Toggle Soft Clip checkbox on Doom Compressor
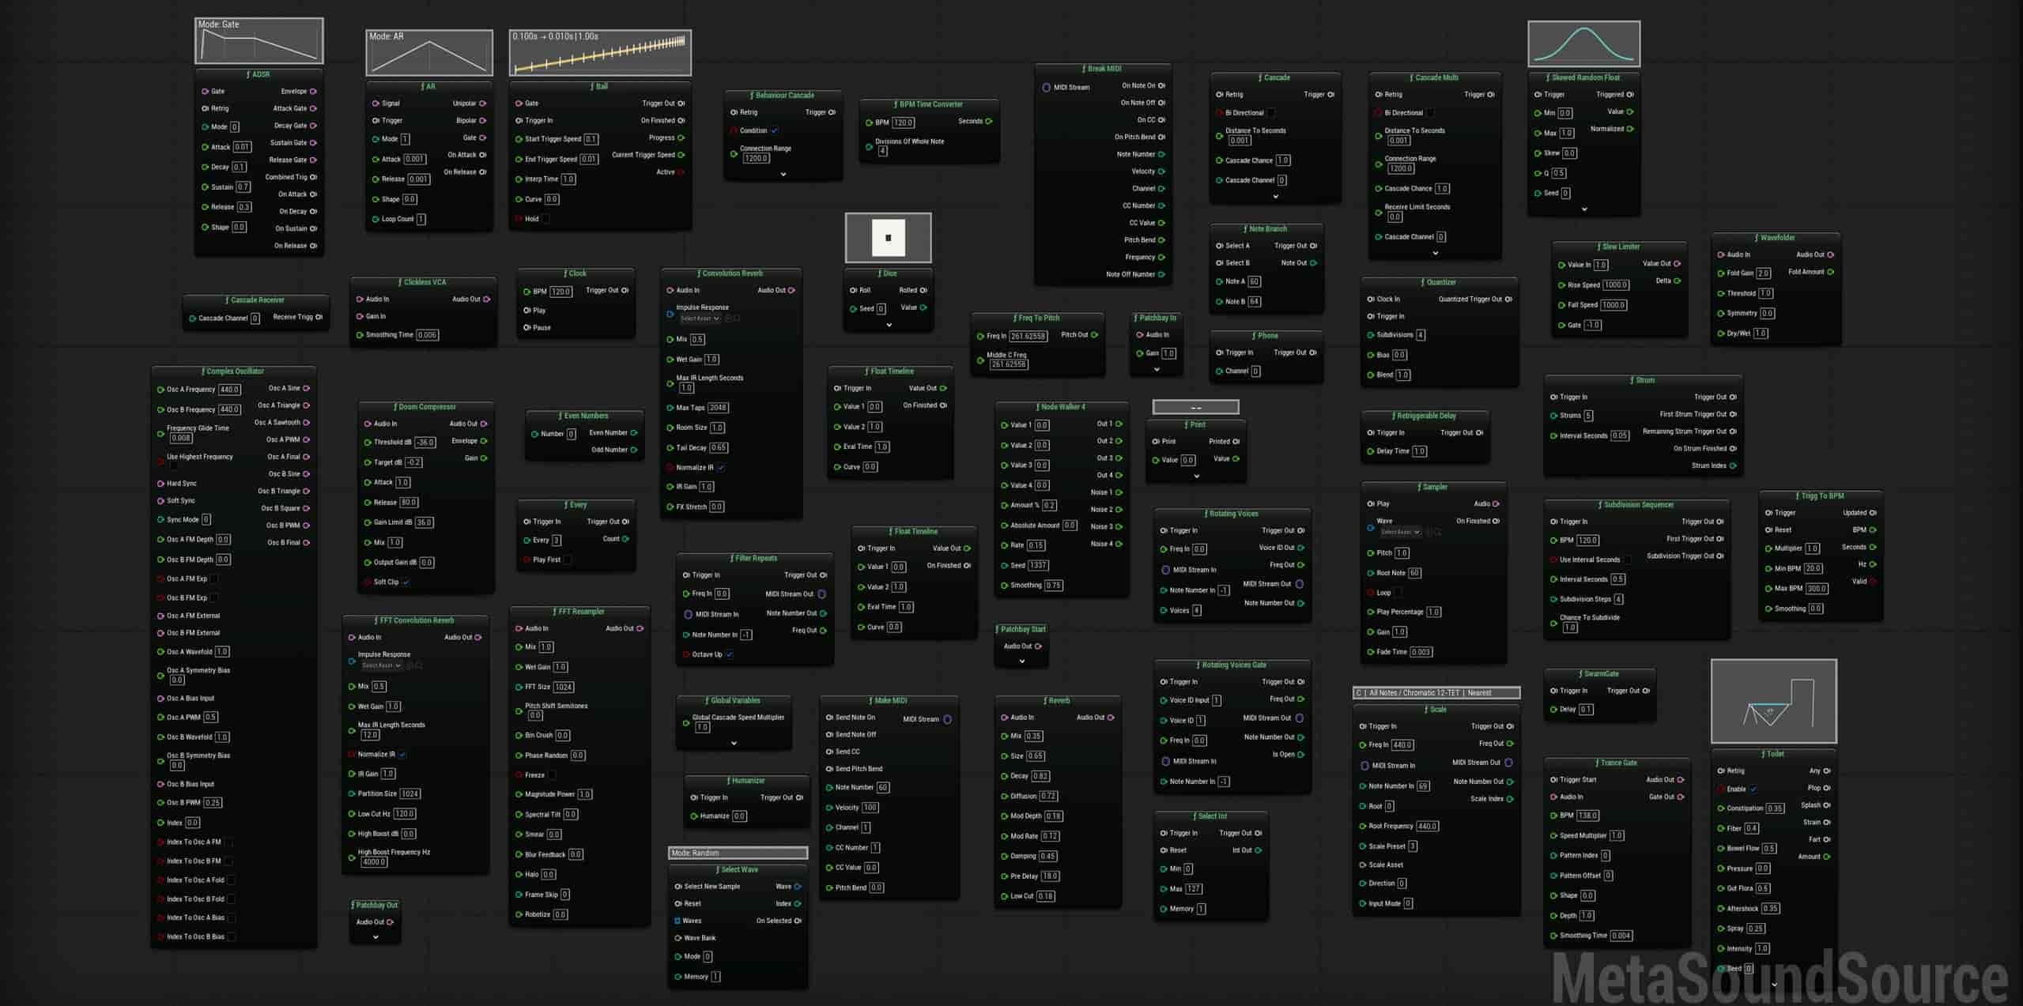 406,582
